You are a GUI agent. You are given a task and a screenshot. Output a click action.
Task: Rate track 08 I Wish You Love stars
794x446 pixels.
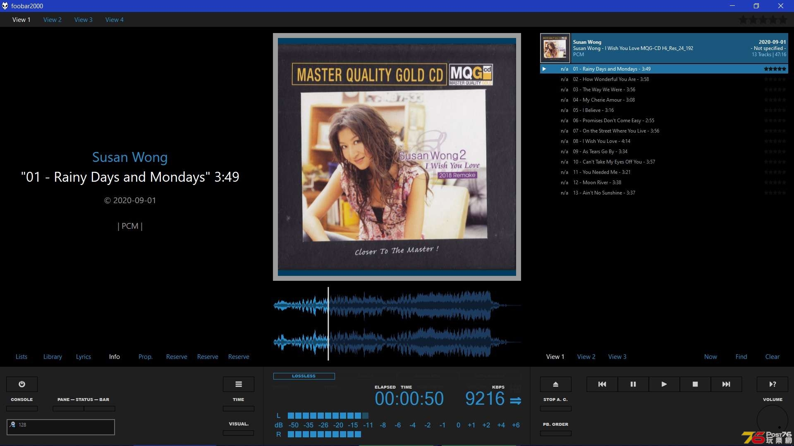[x=775, y=141]
